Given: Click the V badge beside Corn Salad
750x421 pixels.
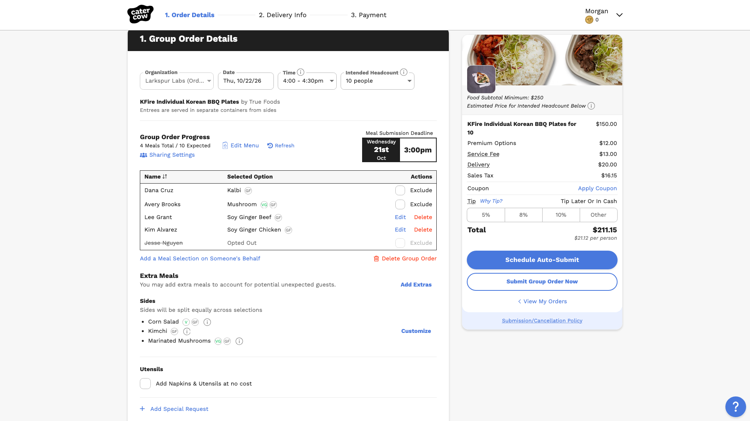Looking at the screenshot, I should 186,322.
